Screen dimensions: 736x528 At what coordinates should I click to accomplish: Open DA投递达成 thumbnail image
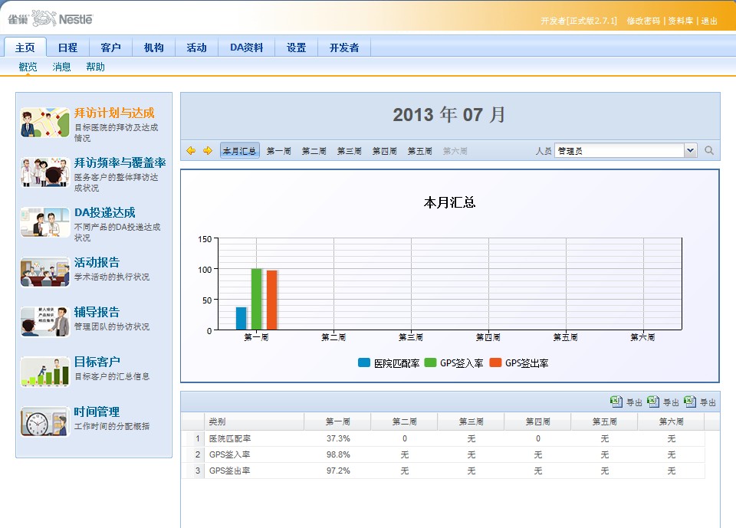click(45, 222)
